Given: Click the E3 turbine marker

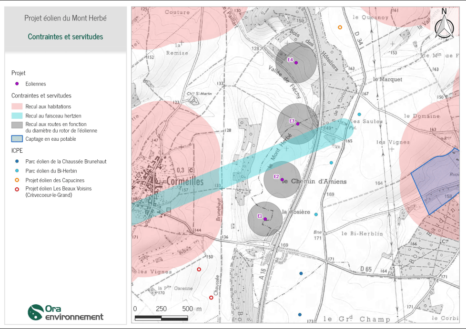Looking at the screenshot, I should [298, 124].
